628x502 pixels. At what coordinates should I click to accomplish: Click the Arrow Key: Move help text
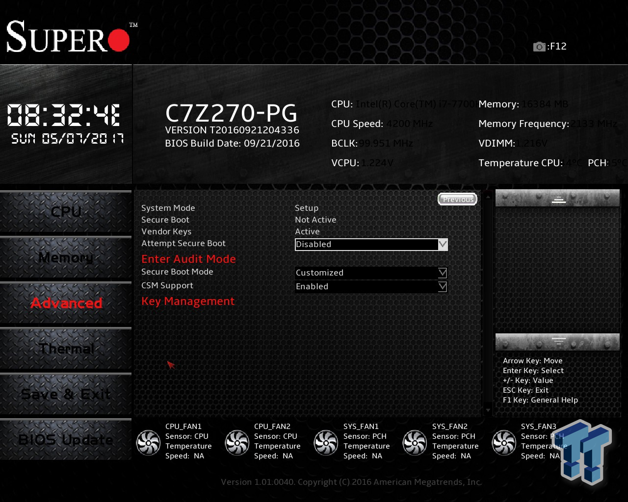point(532,361)
